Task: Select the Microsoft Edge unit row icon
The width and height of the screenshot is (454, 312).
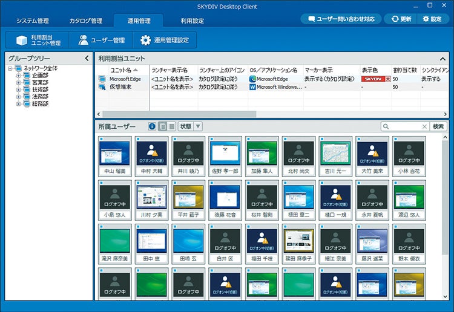Action: 102,79
